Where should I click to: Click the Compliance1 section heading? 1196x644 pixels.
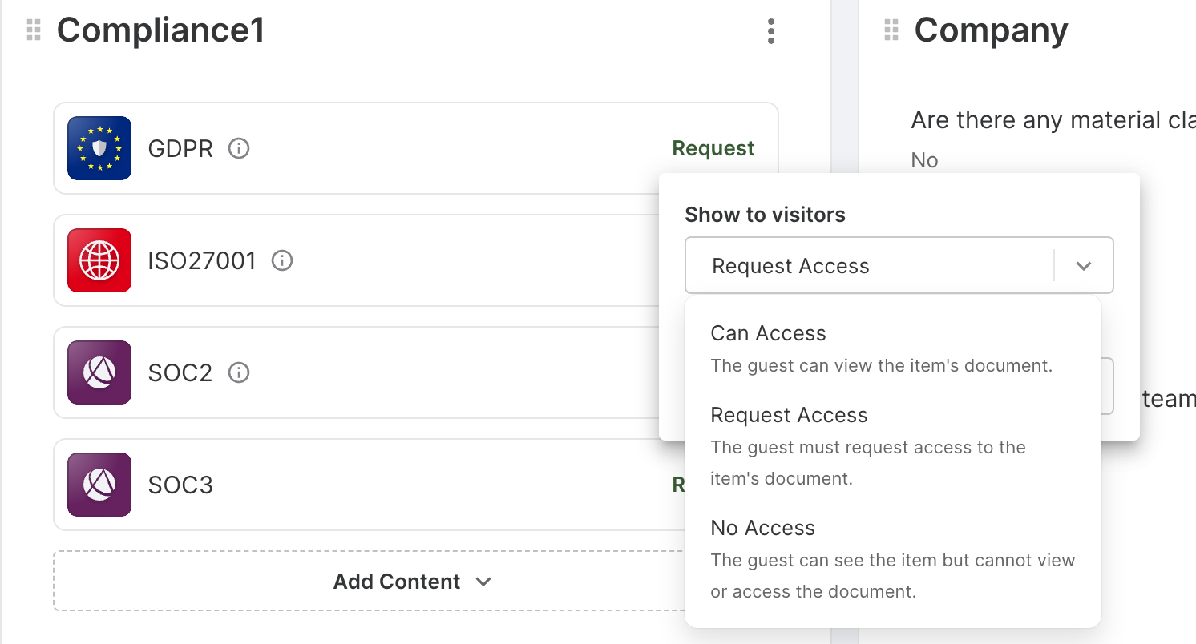(160, 30)
